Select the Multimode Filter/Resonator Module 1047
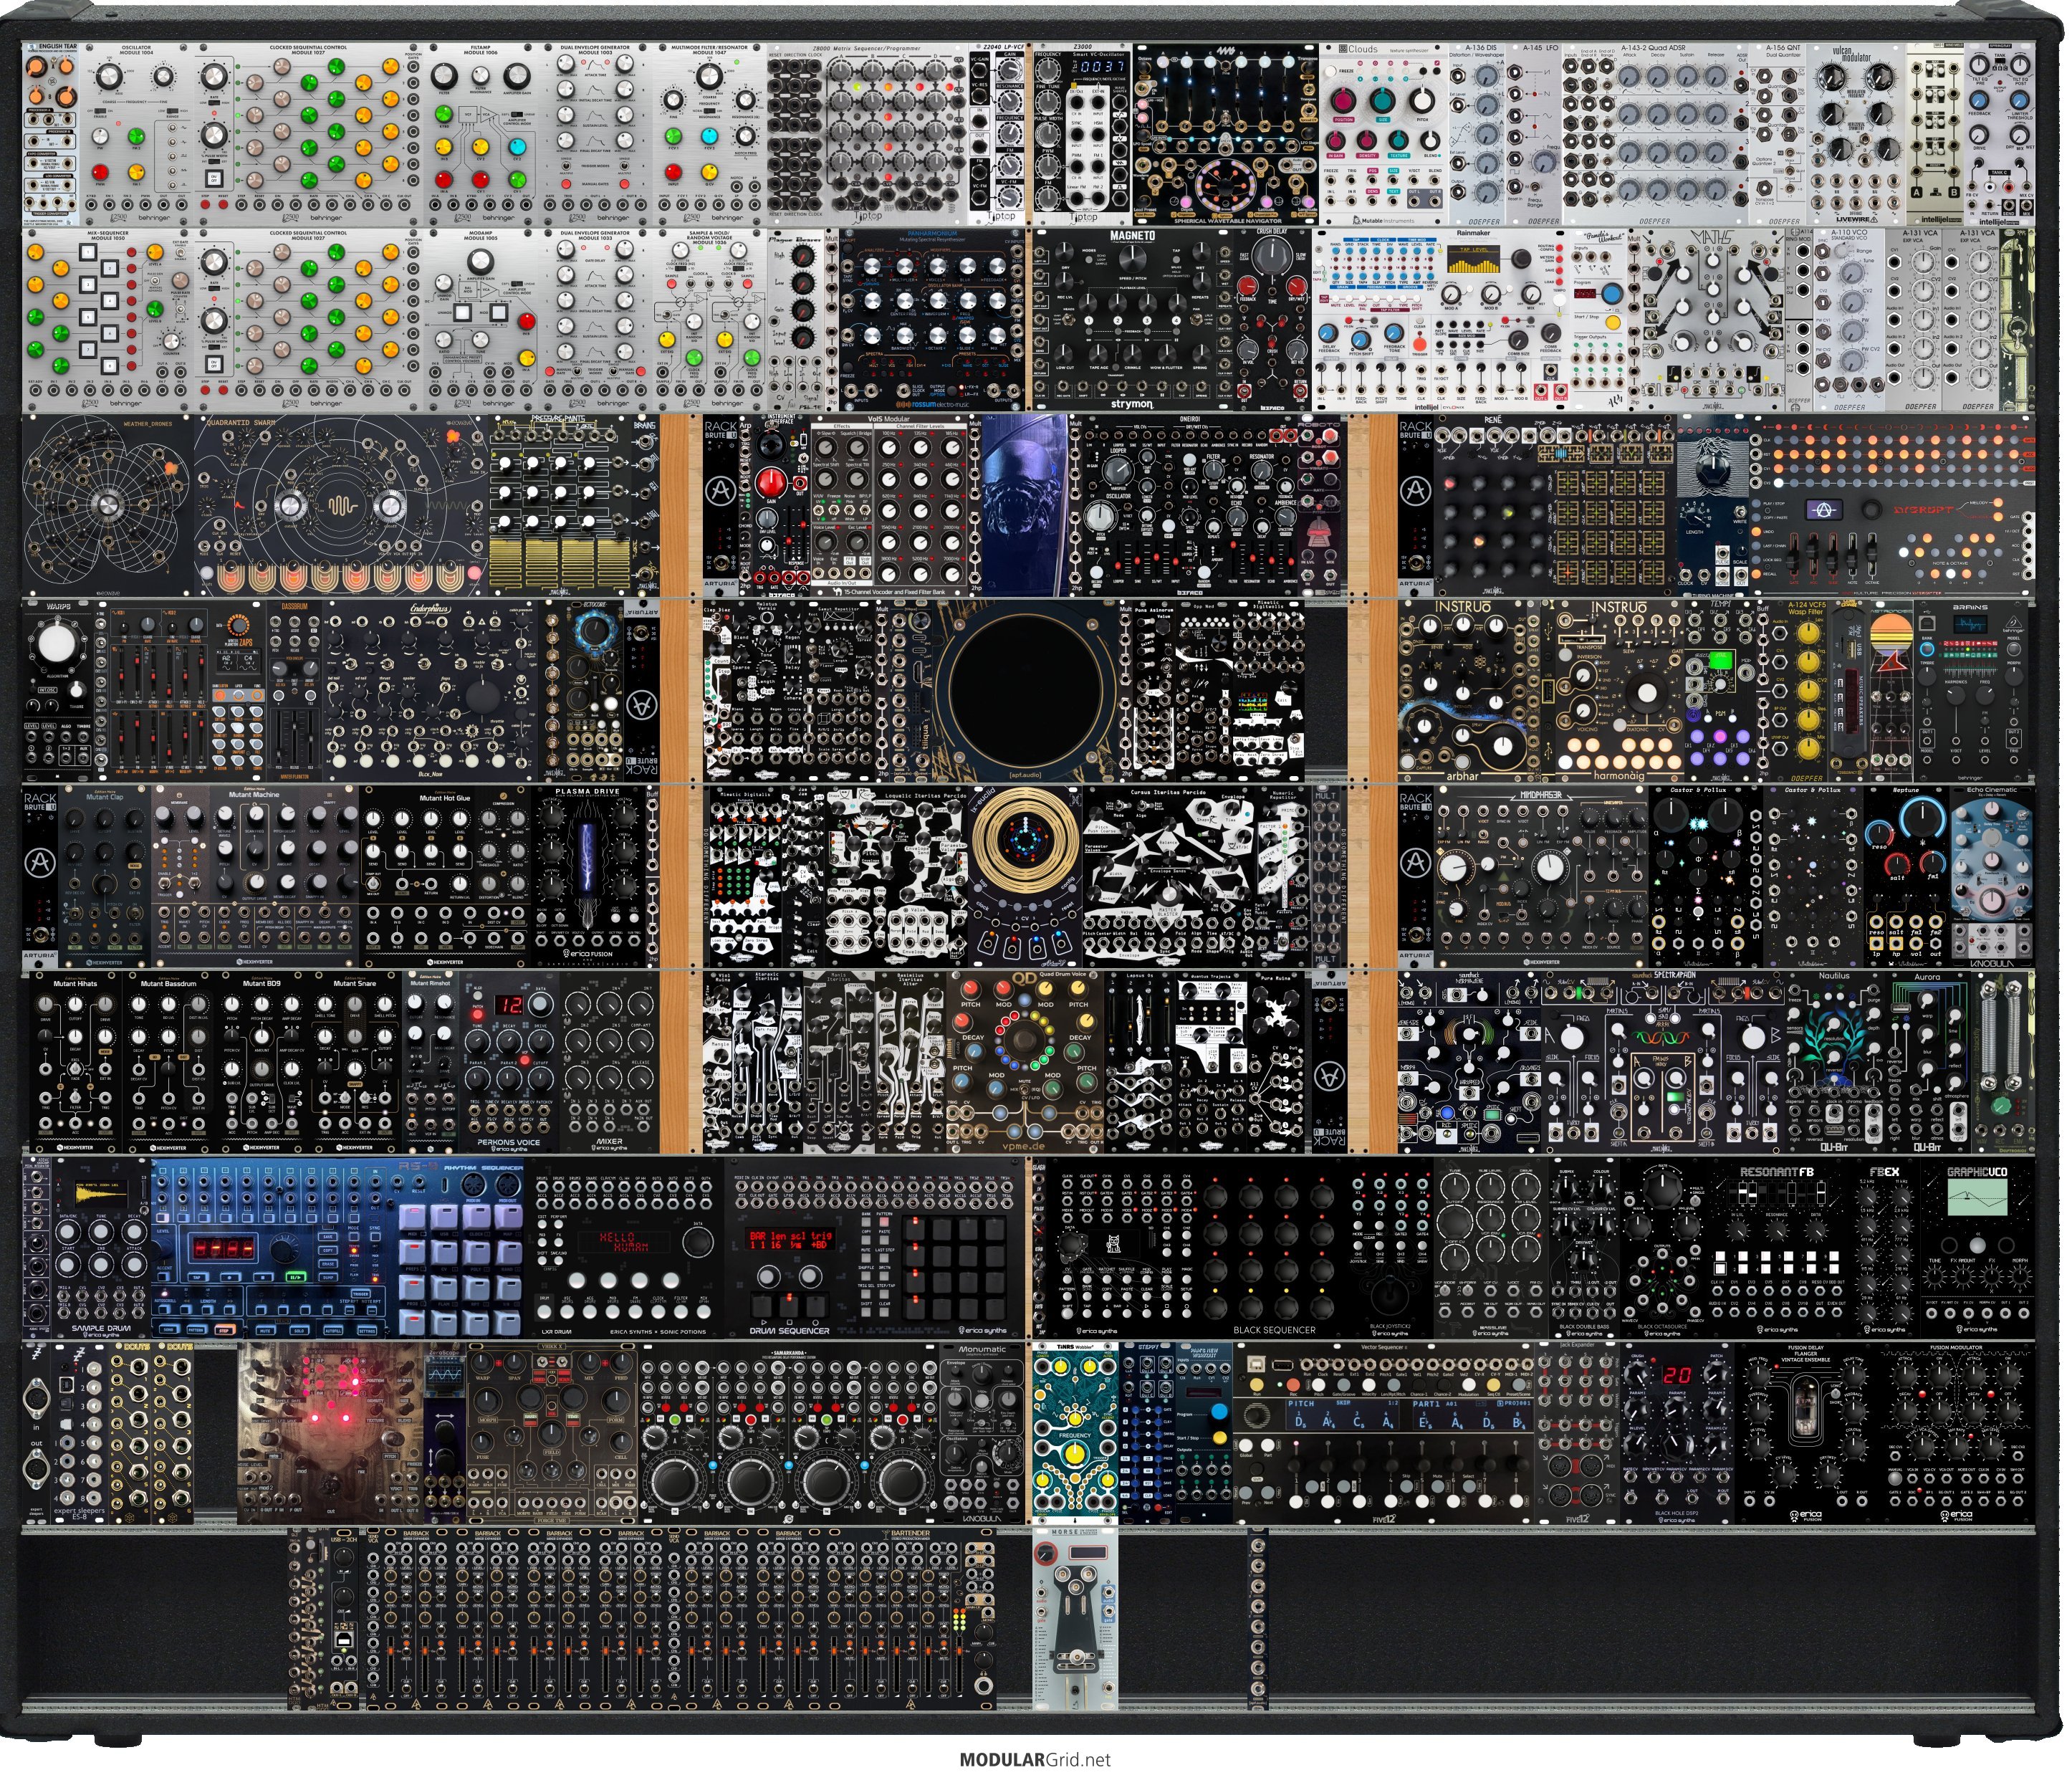This screenshot has width=2072, height=1775. coord(710,134)
